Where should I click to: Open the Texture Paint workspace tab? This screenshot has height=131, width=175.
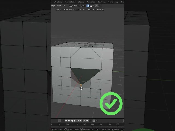70,2
